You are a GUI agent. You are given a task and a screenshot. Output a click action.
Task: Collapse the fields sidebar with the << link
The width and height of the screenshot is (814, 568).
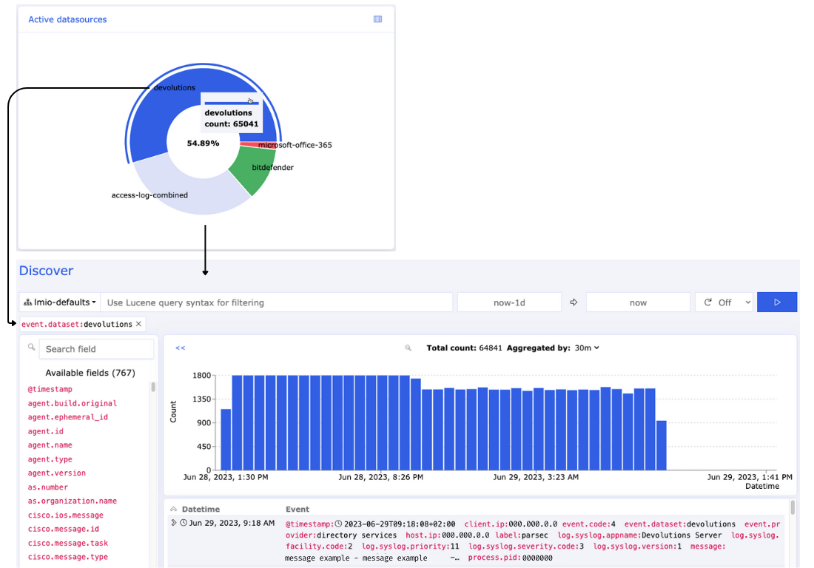180,348
